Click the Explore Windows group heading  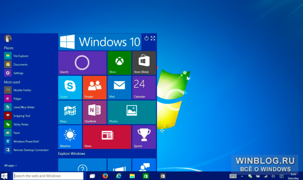(x=72, y=153)
